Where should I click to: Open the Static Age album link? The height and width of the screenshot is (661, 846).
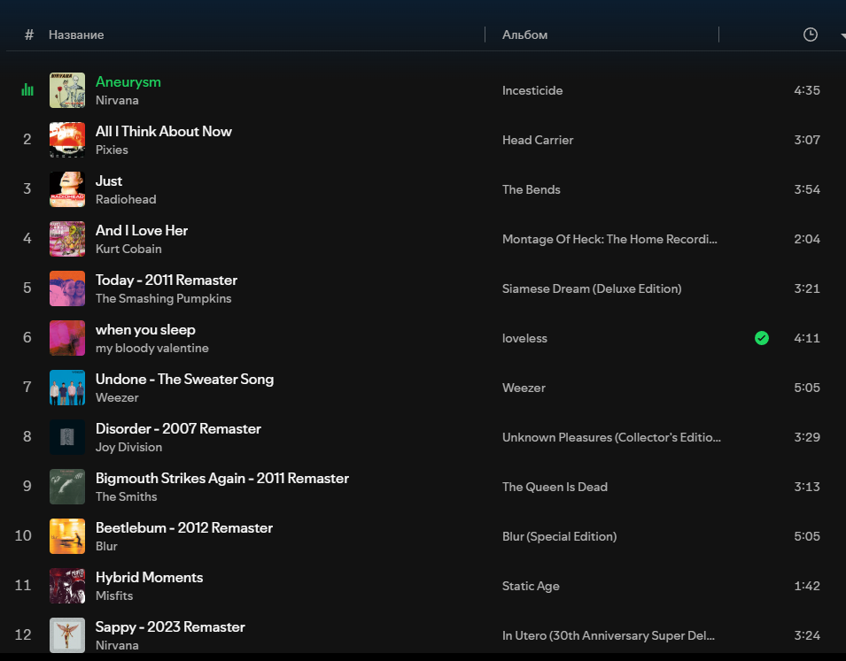point(531,587)
